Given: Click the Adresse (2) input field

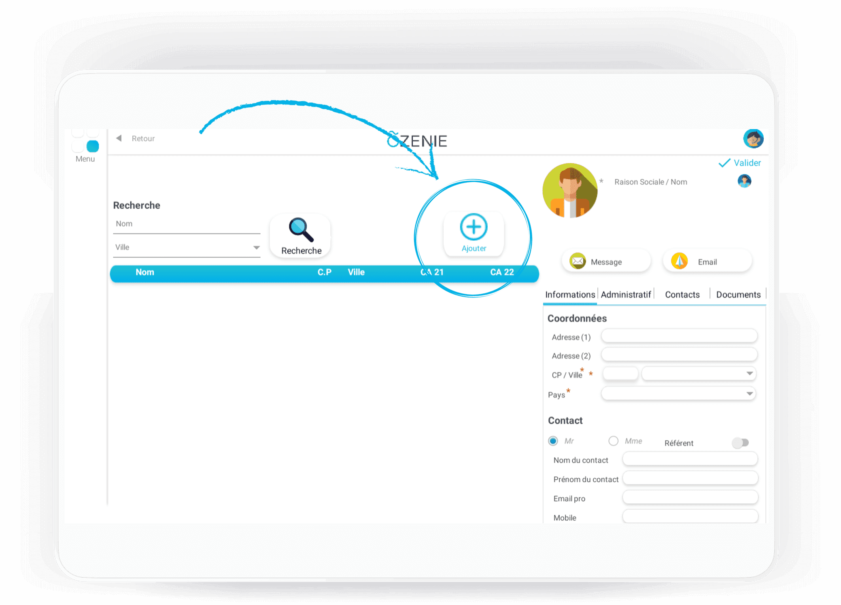Looking at the screenshot, I should coord(679,355).
